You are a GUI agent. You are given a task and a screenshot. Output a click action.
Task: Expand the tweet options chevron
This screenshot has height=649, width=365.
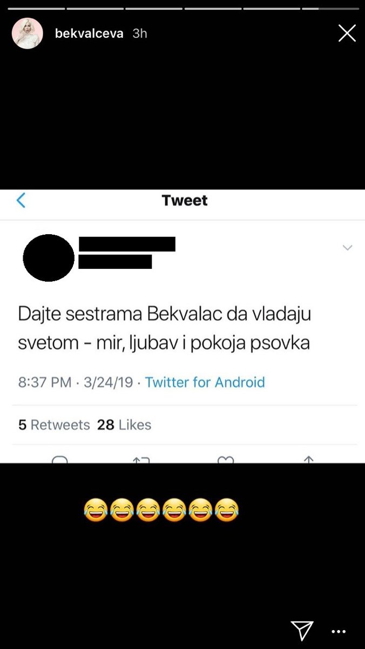pyautogui.click(x=348, y=248)
